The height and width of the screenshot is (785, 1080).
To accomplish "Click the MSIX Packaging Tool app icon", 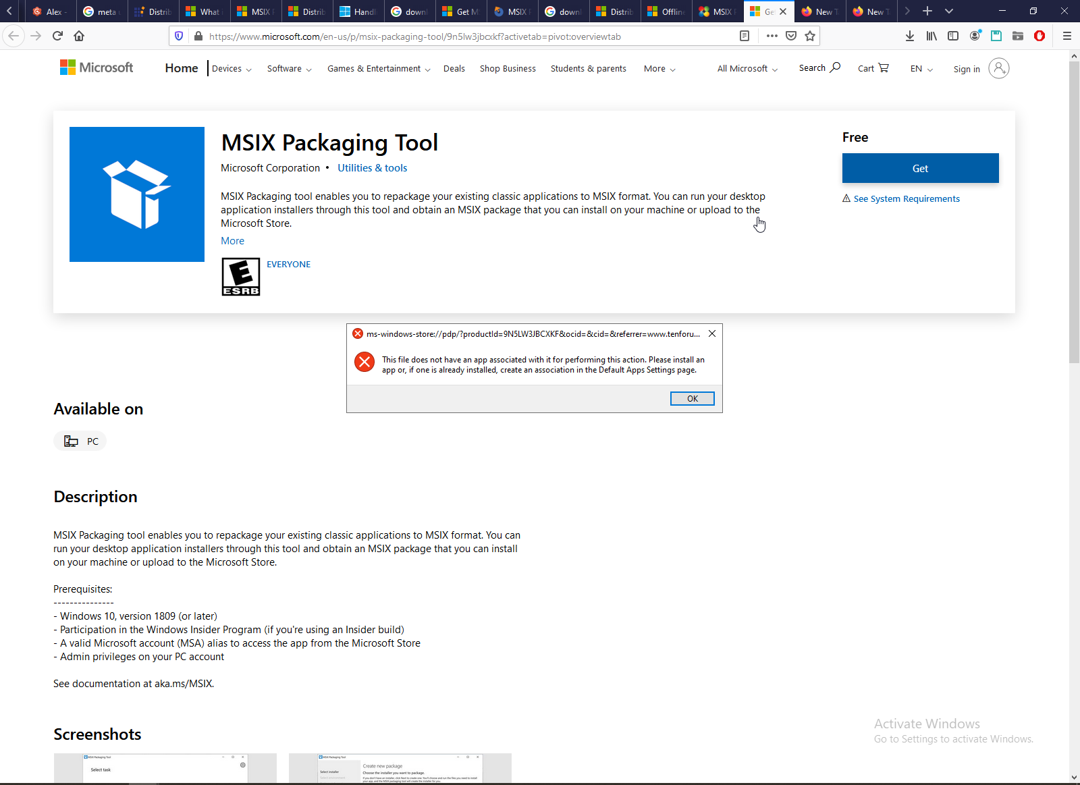I will tap(137, 194).
